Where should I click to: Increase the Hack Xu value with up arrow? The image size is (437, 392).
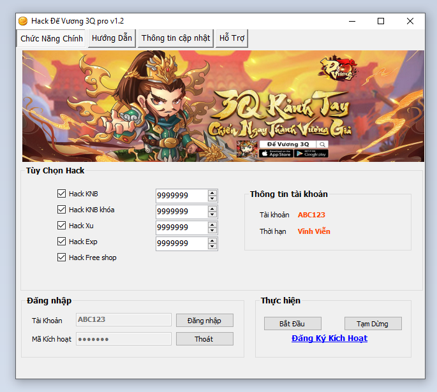pyautogui.click(x=212, y=224)
